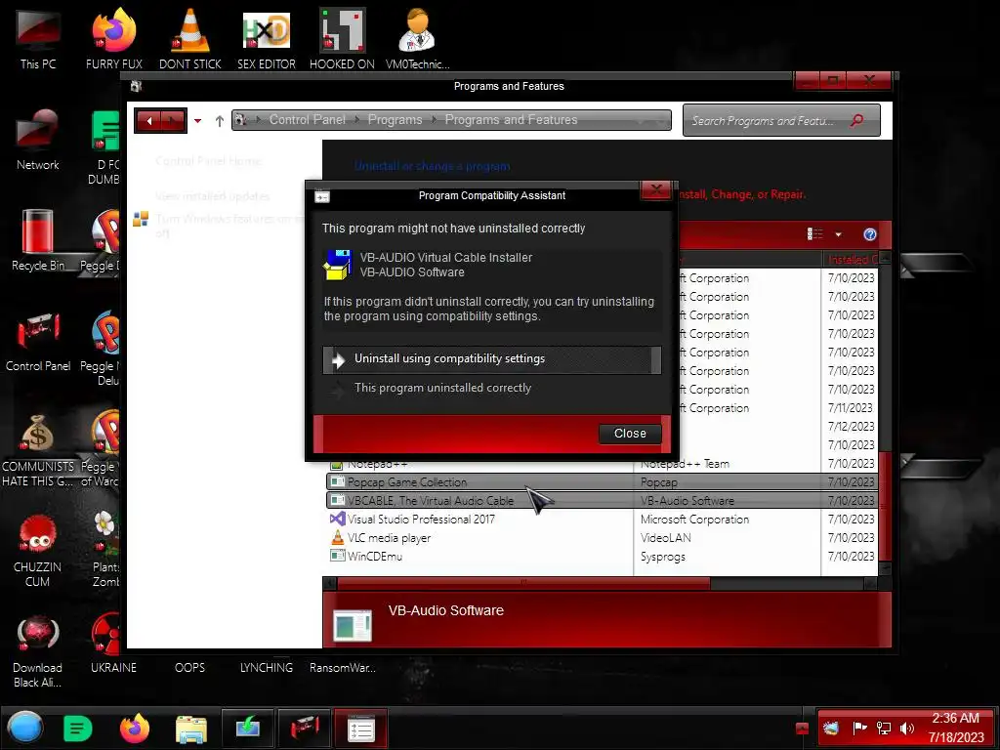Open the FURRY FUX Firefox shortcut

coord(114,38)
